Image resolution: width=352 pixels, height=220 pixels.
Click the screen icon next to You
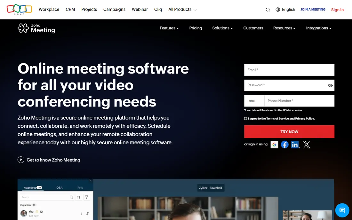41,212
